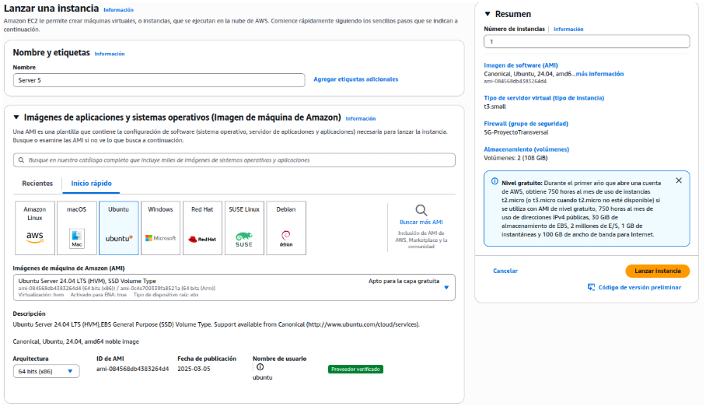Select the Ubuntu AMI tile

click(118, 227)
